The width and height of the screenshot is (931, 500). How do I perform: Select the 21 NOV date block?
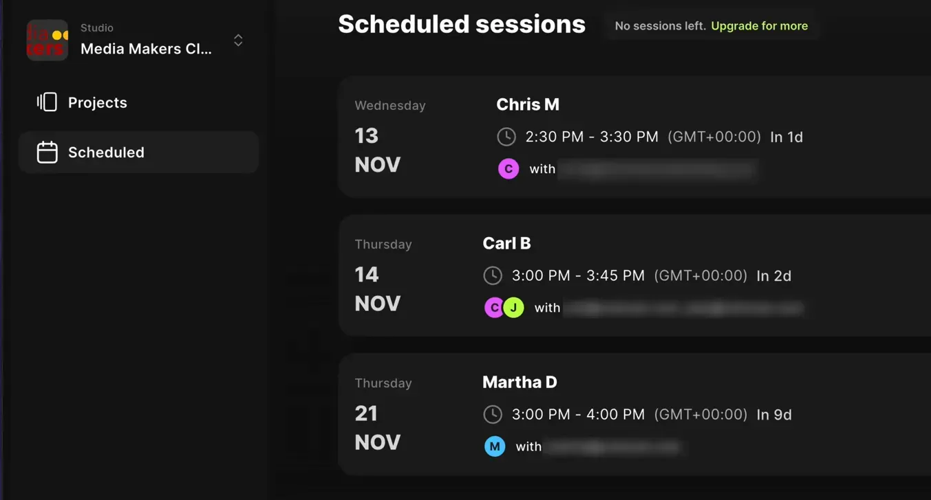[x=377, y=428]
